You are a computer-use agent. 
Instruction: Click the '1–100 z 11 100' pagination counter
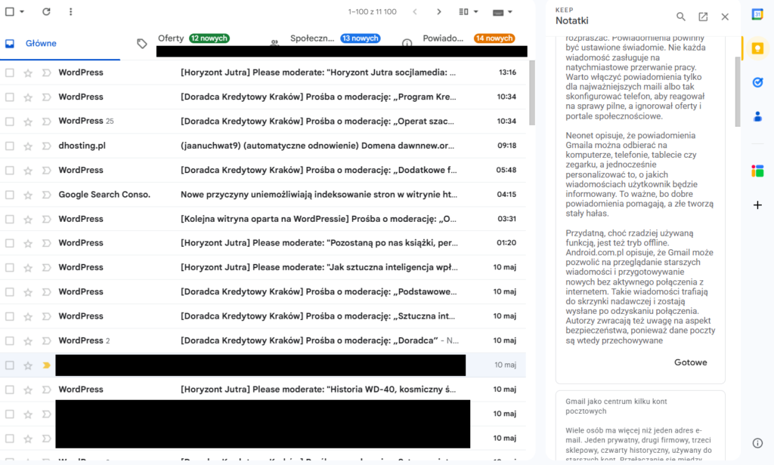pos(372,12)
